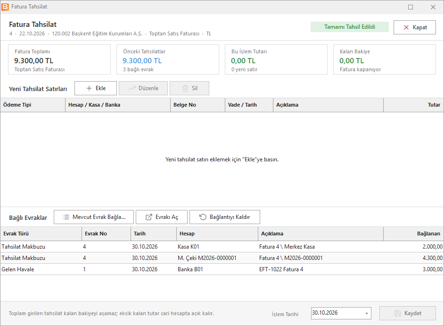The height and width of the screenshot is (326, 444).
Task: Click the Kalan Bakiye 0,00 TL value
Action: (352, 61)
